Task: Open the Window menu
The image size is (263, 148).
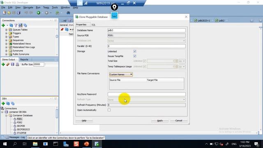Action: click(x=65, y=7)
